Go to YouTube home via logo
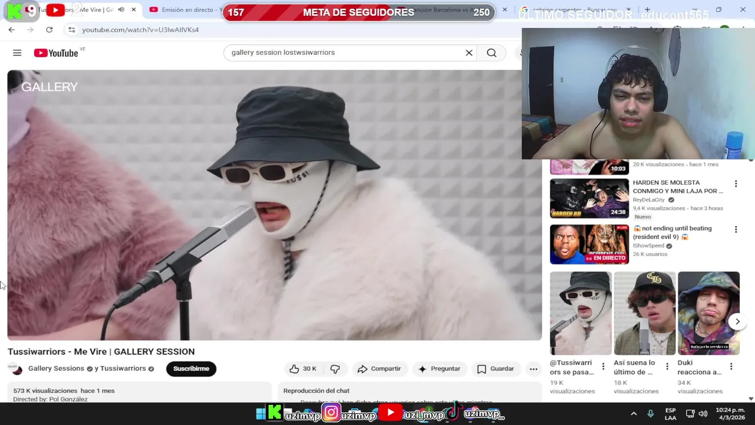 pyautogui.click(x=56, y=53)
